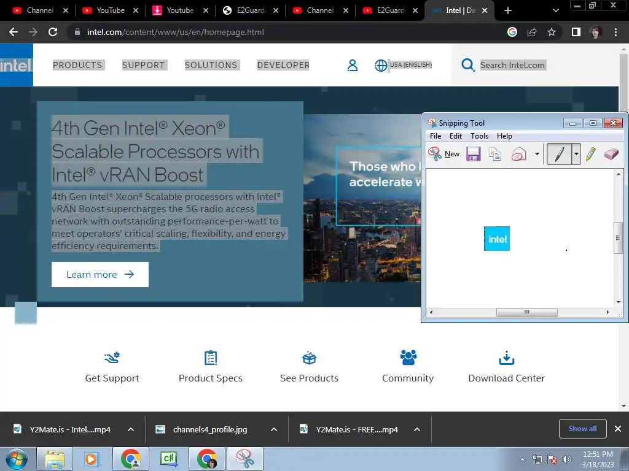Image resolution: width=629 pixels, height=471 pixels.
Task: Select the Pen tool in Snipping Tool
Action: click(x=559, y=154)
